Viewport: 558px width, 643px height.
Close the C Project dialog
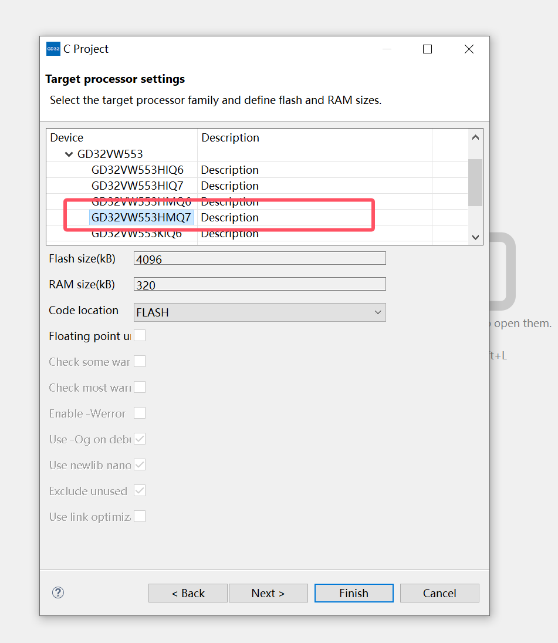pyautogui.click(x=469, y=49)
